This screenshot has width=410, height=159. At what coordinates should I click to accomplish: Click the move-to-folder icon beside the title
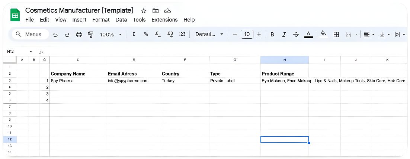click(x=156, y=11)
